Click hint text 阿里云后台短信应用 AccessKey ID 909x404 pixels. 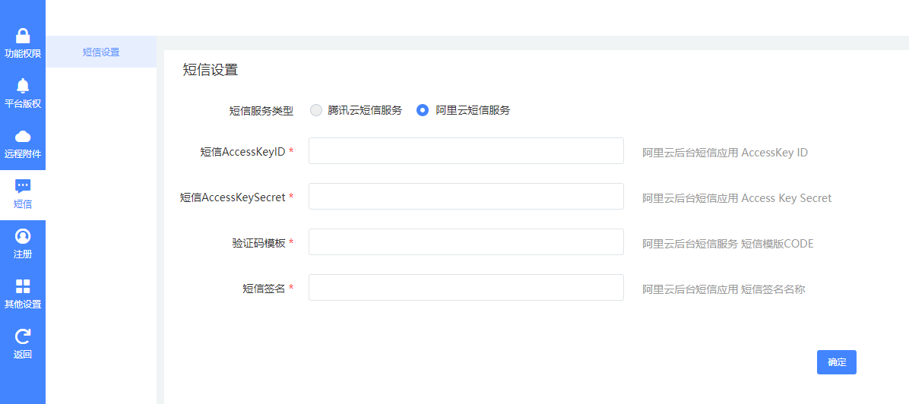[724, 153]
